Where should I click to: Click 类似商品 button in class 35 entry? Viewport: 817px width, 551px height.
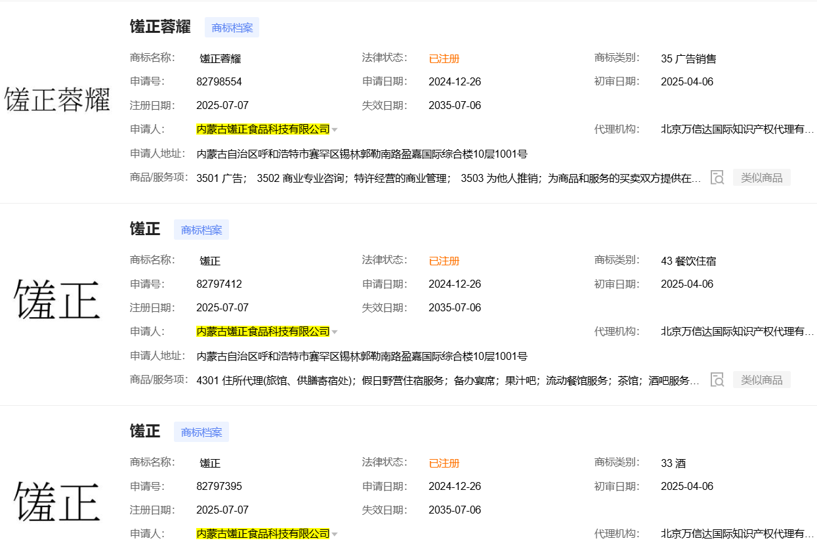pyautogui.click(x=761, y=177)
